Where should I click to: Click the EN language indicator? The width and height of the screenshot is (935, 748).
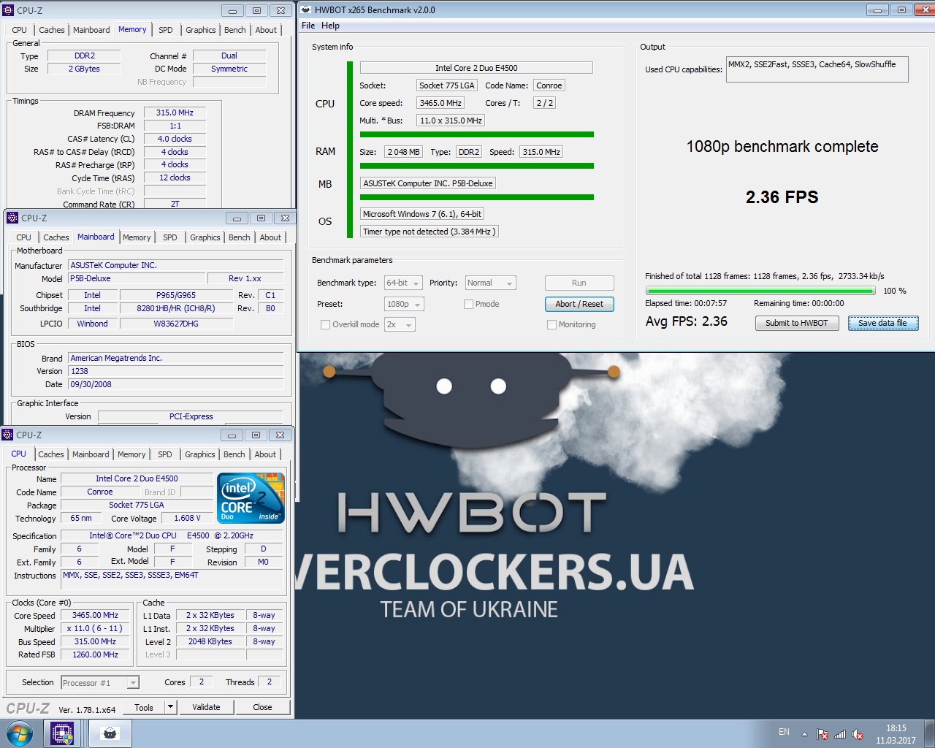(x=784, y=732)
